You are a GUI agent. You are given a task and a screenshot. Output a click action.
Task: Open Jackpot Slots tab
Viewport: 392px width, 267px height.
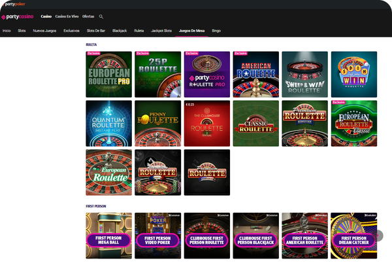161,31
